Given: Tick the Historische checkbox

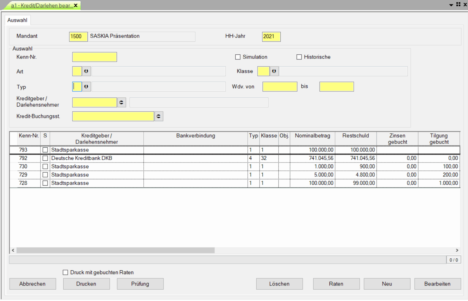Looking at the screenshot, I should tap(299, 57).
